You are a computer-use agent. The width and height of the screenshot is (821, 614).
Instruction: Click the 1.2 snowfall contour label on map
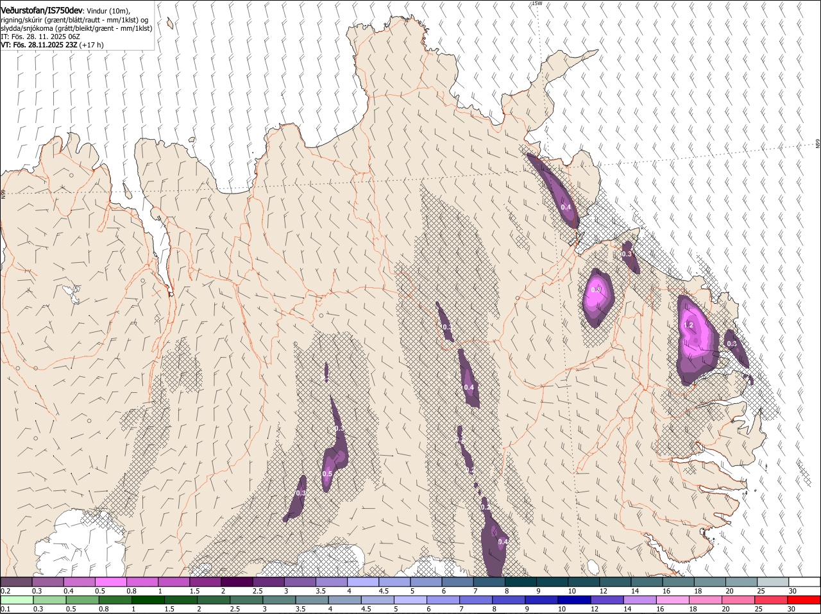pos(689,326)
